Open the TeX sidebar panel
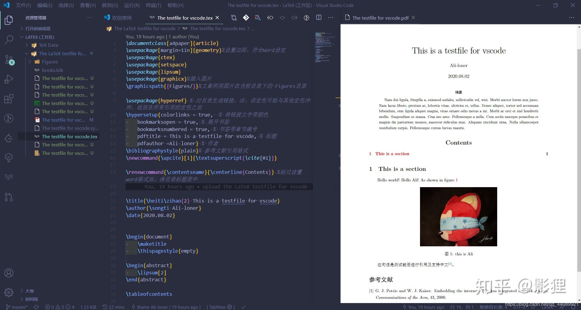The width and height of the screenshot is (581, 310). pyautogui.click(x=9, y=177)
